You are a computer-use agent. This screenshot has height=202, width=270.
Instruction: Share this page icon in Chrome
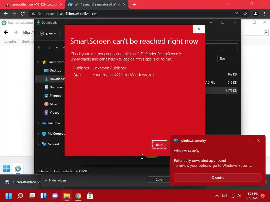click(237, 14)
